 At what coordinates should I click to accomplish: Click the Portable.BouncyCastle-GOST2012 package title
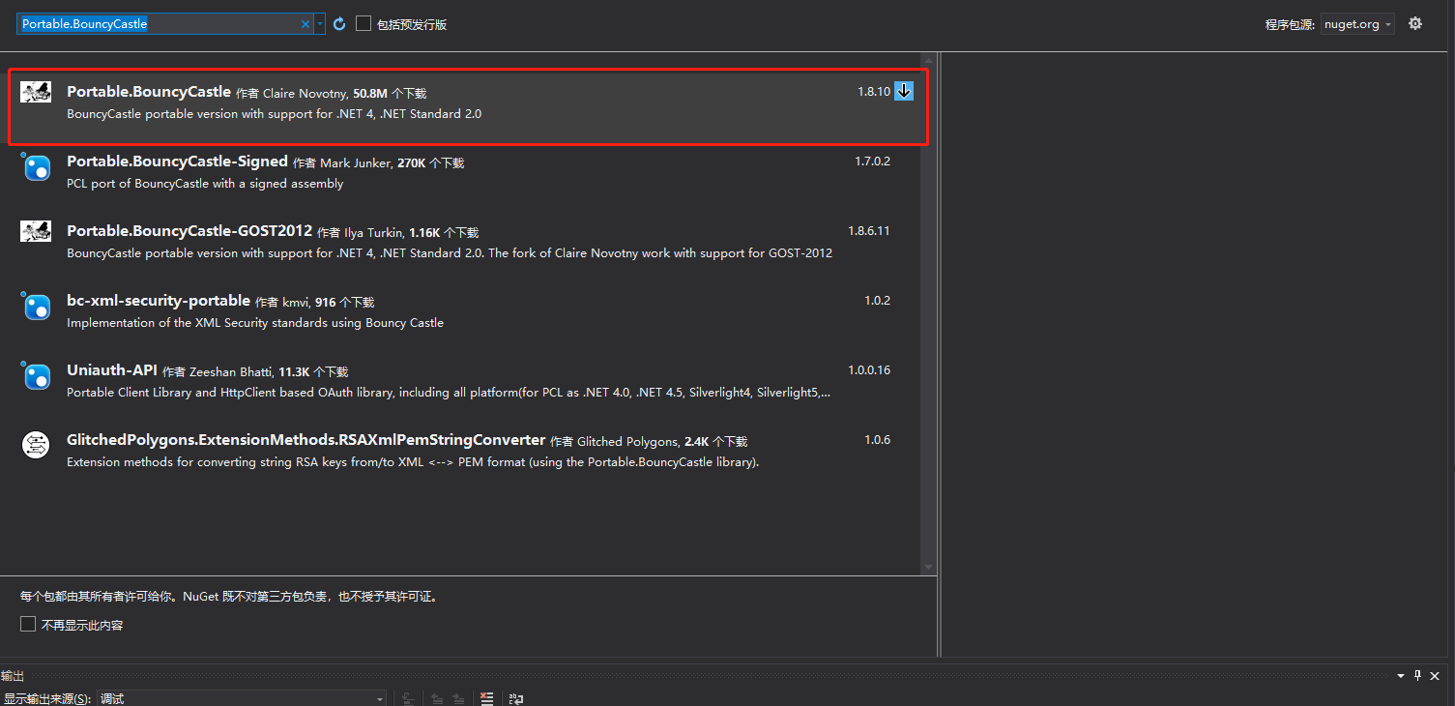[x=189, y=231]
